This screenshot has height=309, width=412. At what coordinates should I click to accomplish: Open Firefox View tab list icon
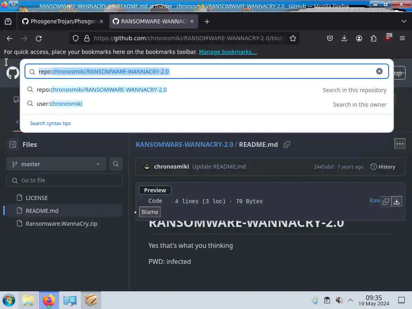pyautogui.click(x=8, y=22)
